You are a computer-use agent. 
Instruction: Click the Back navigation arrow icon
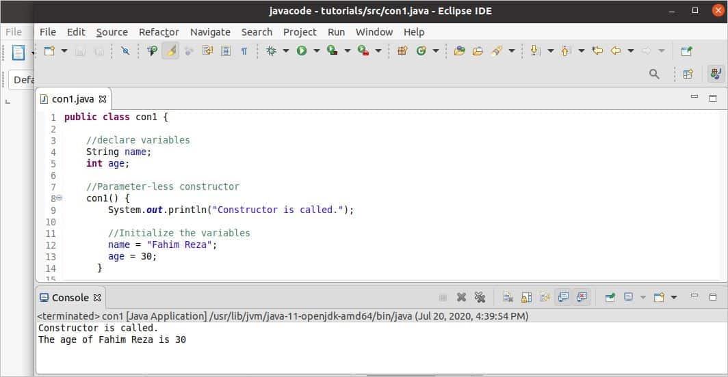click(x=616, y=51)
